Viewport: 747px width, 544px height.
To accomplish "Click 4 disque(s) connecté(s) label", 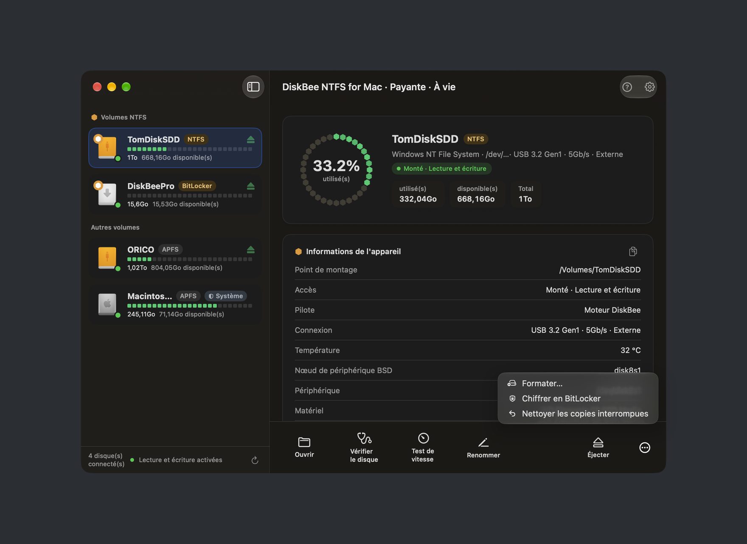I will pyautogui.click(x=106, y=460).
